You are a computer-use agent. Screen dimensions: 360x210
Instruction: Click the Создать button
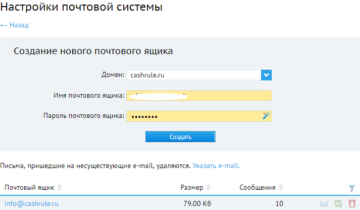[180, 137]
